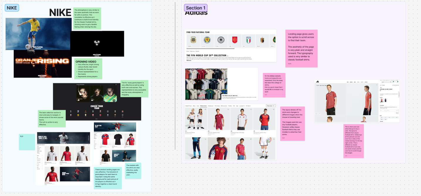Viewport: 421px width, 196px height.
Task: Select the Choose Your Team dark screenshot
Action: (97, 102)
